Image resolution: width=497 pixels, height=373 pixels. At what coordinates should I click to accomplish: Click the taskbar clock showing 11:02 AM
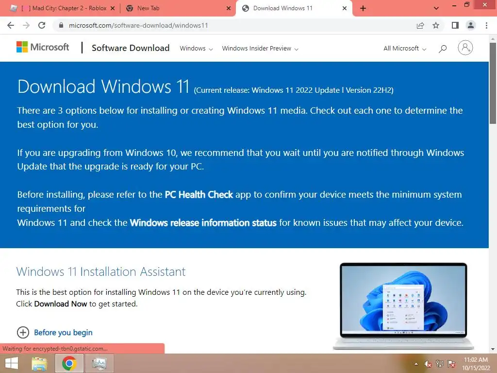pos(476,364)
